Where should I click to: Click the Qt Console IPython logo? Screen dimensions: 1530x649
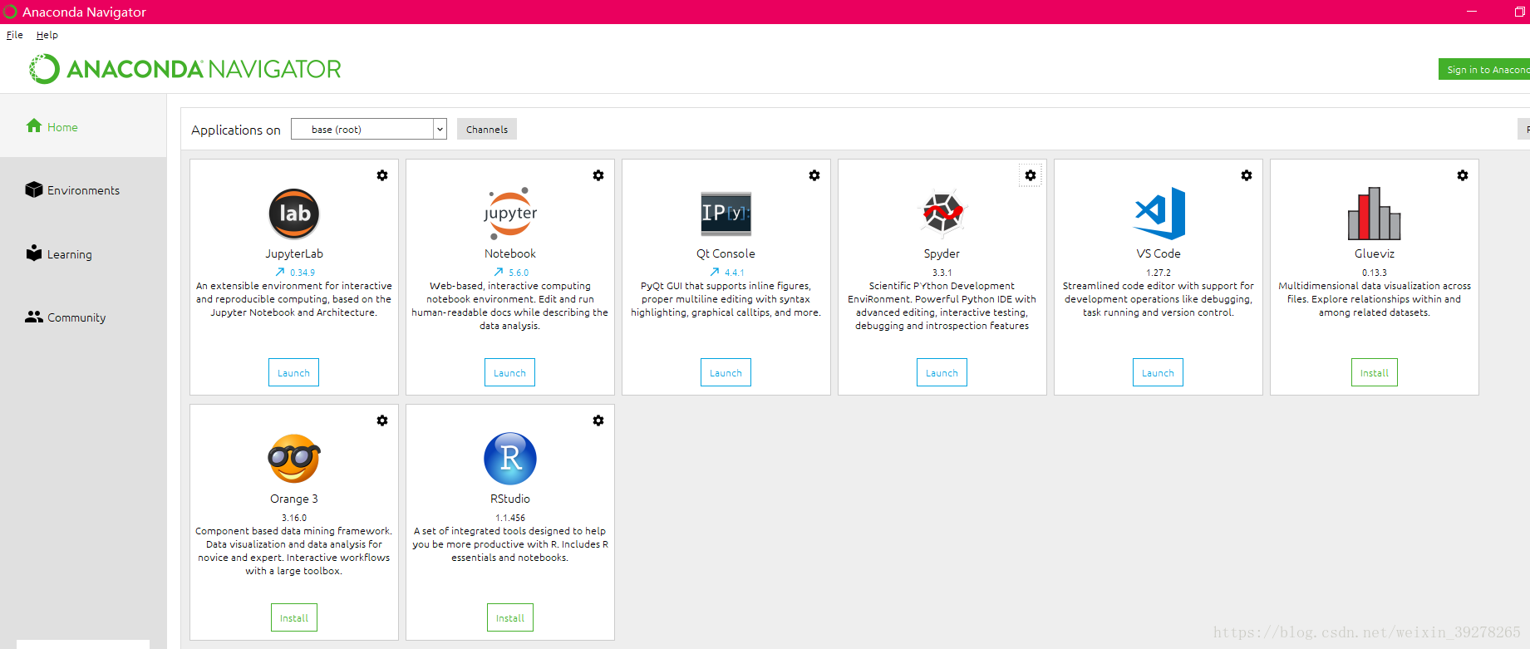(726, 214)
